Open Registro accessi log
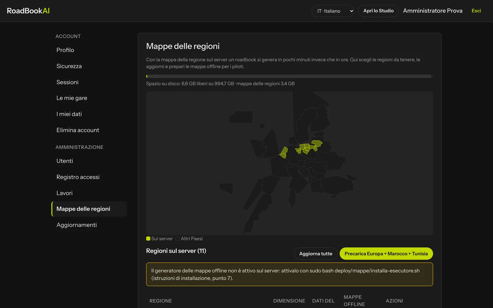493x308 pixels. click(x=89, y=177)
